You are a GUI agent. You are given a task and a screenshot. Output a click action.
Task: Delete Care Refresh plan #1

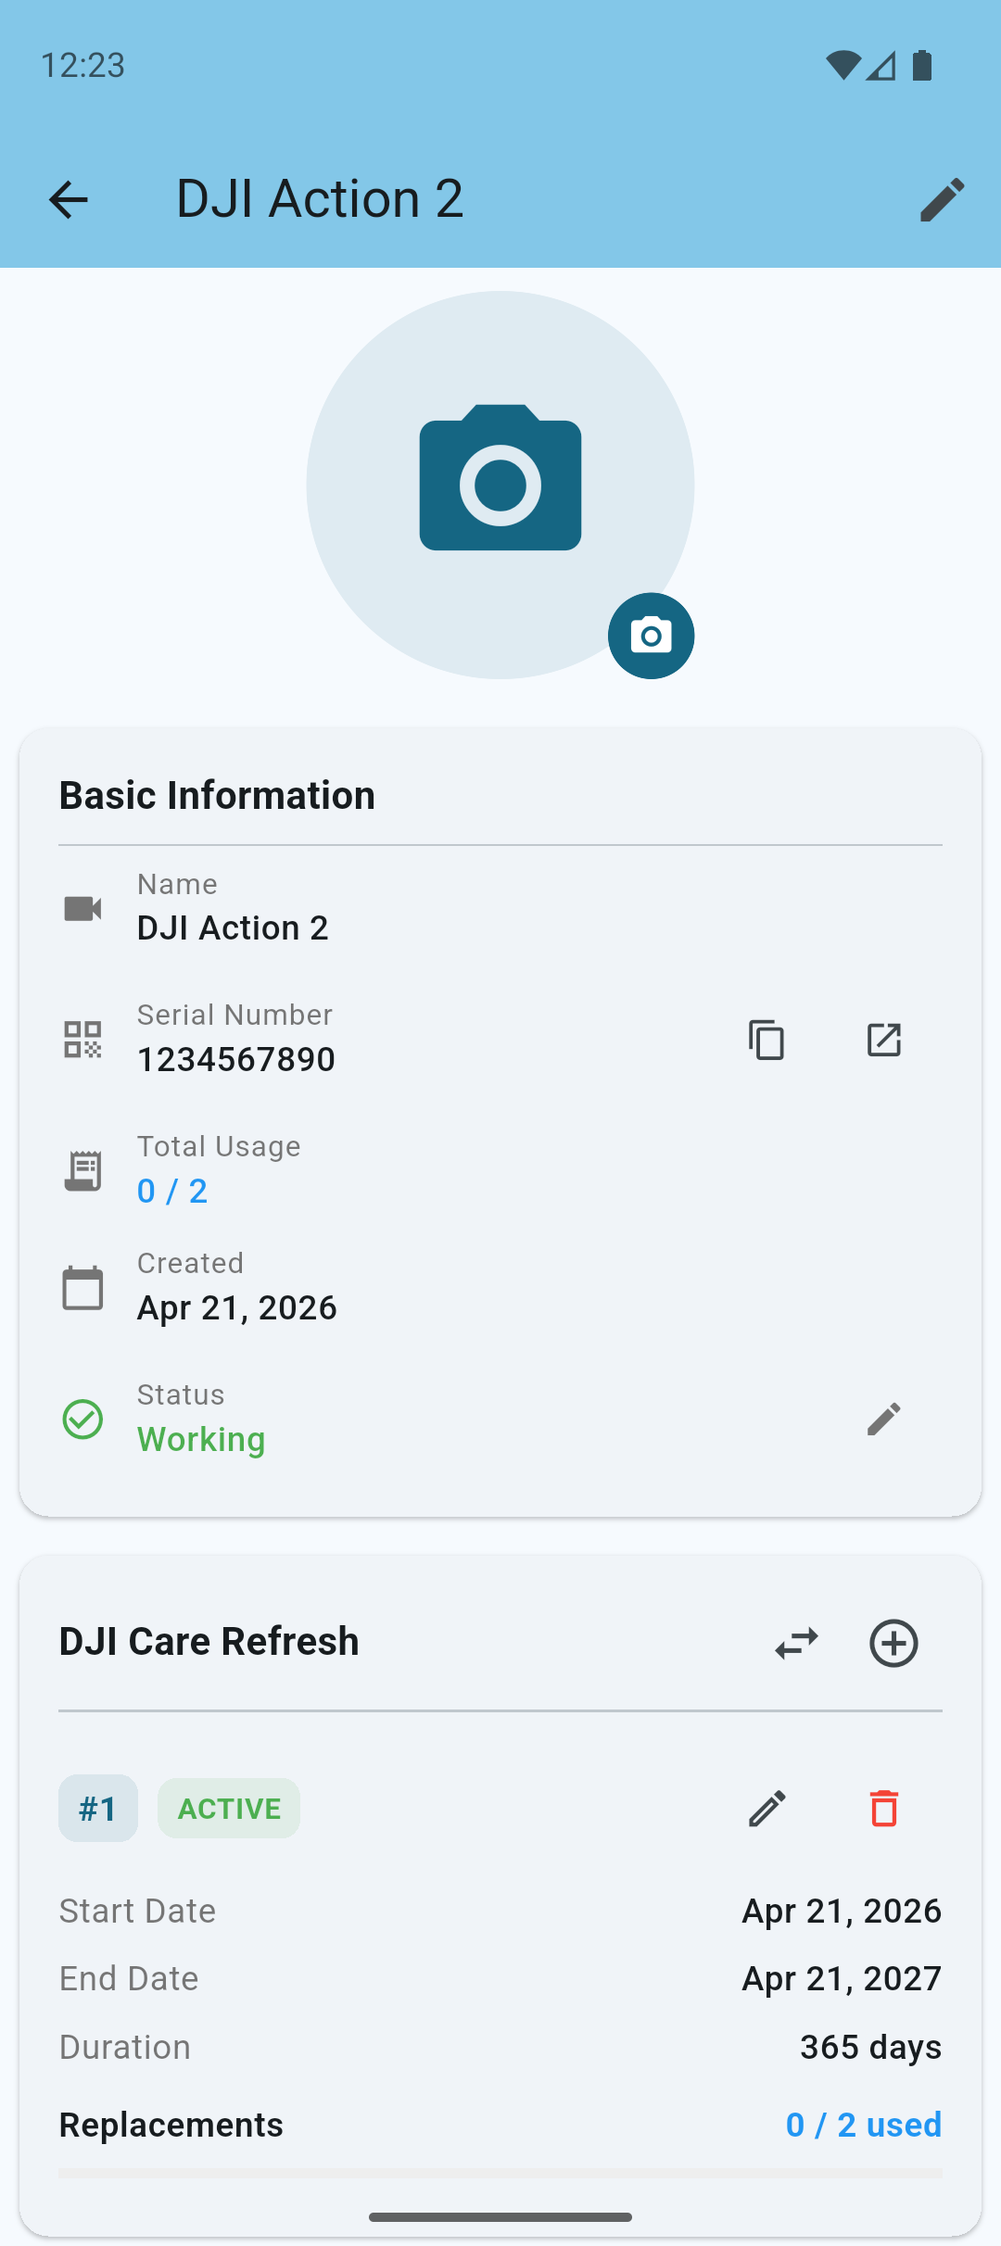pos(883,1808)
